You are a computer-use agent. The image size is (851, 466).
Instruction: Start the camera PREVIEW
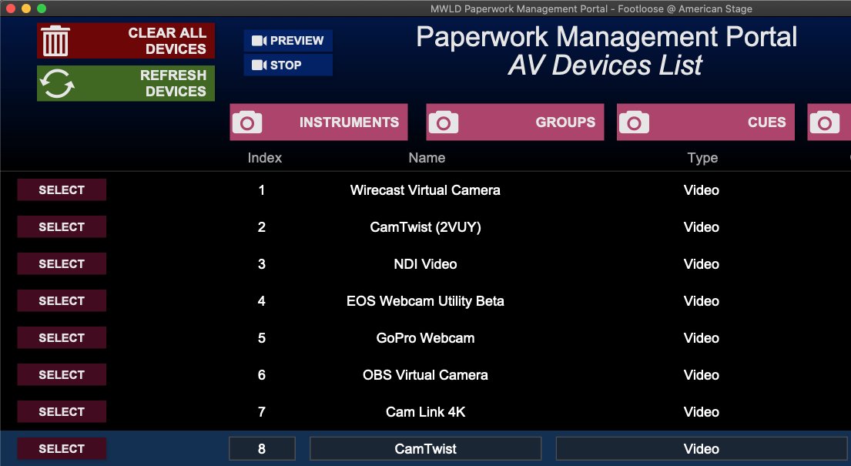288,41
